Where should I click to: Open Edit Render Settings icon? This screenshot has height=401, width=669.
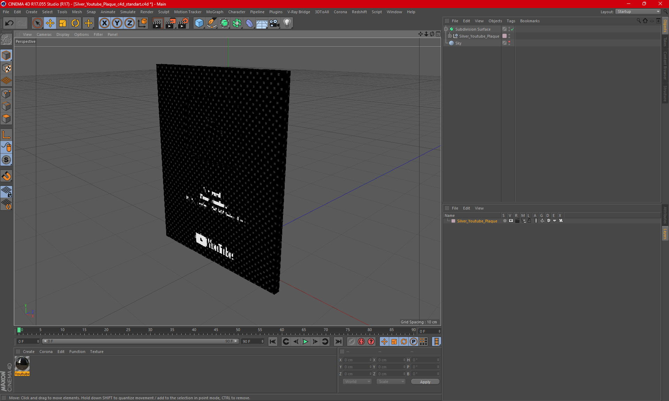pos(183,23)
